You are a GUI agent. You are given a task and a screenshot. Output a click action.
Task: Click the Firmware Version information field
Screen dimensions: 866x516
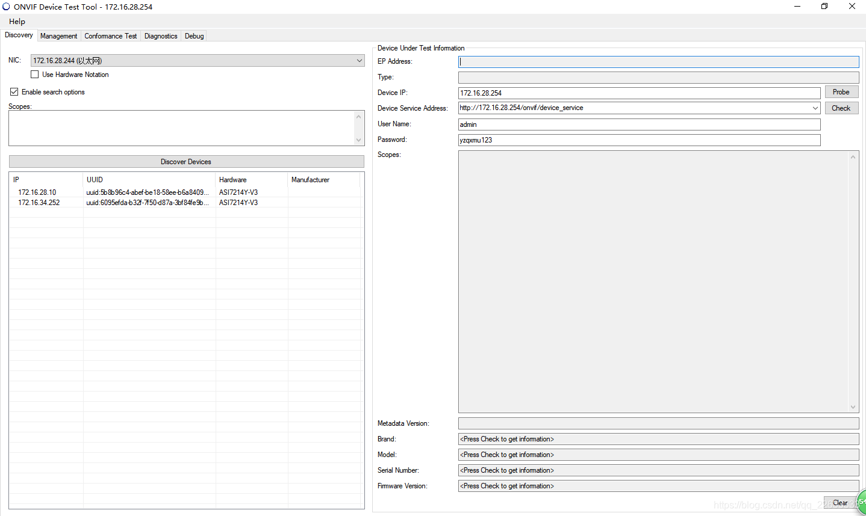658,486
